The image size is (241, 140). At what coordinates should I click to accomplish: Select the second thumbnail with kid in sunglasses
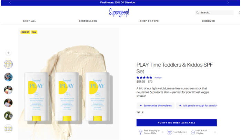(8, 77)
